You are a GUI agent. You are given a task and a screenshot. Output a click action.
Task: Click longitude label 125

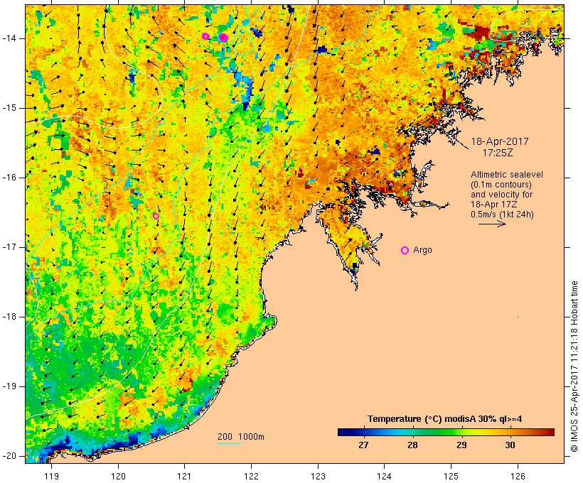pos(451,476)
